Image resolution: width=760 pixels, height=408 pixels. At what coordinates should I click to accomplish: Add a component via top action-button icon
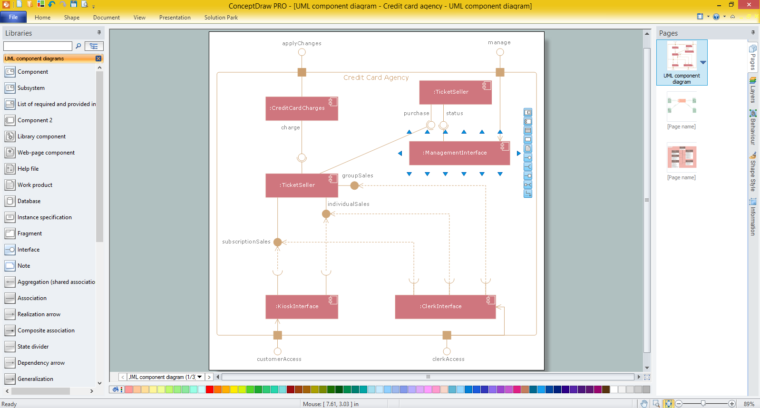click(x=528, y=112)
